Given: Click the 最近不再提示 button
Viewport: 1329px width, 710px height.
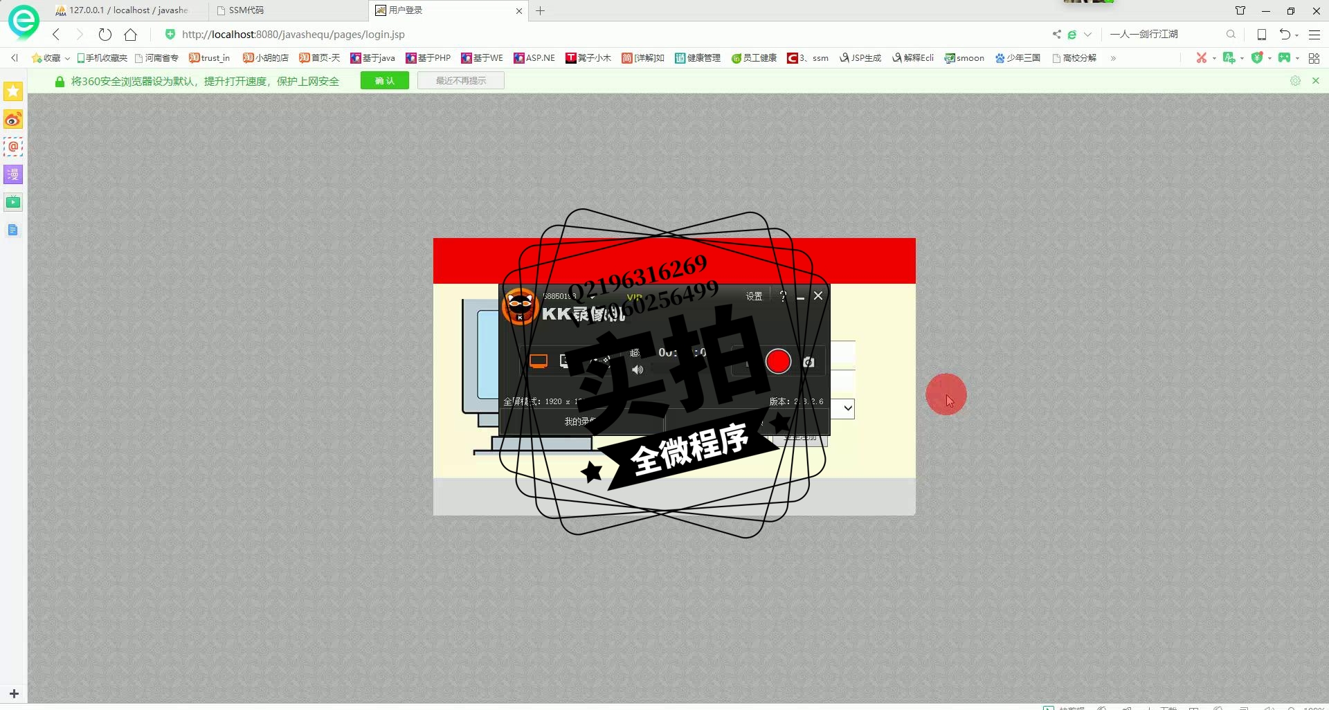Looking at the screenshot, I should pos(461,81).
